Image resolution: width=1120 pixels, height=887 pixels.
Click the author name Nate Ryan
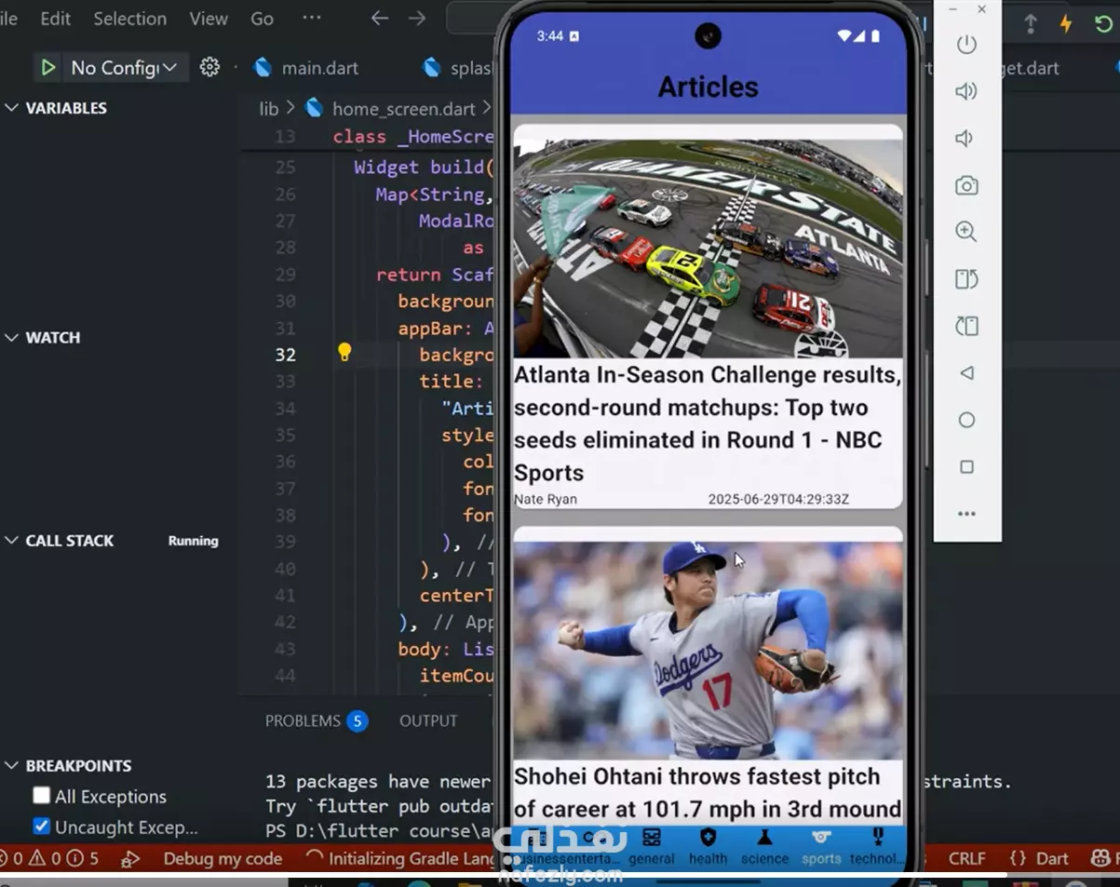click(x=546, y=500)
